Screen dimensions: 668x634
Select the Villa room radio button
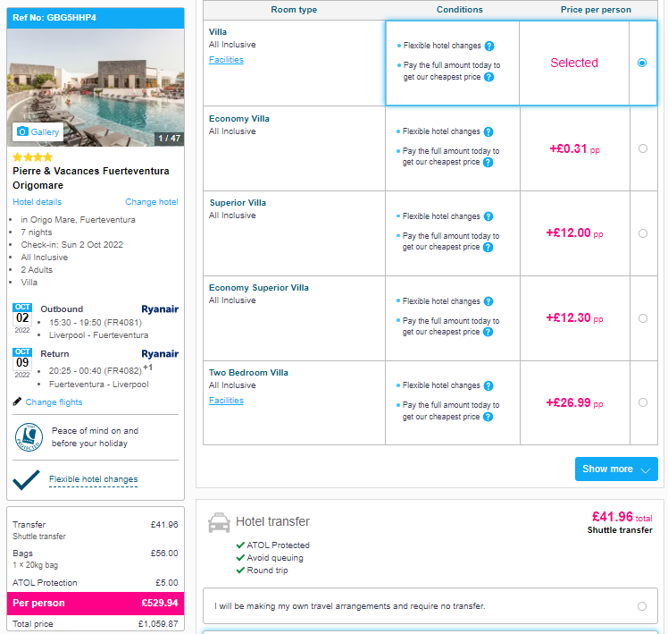point(642,63)
